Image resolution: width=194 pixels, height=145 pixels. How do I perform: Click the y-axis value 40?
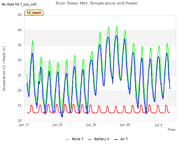point(19,30)
